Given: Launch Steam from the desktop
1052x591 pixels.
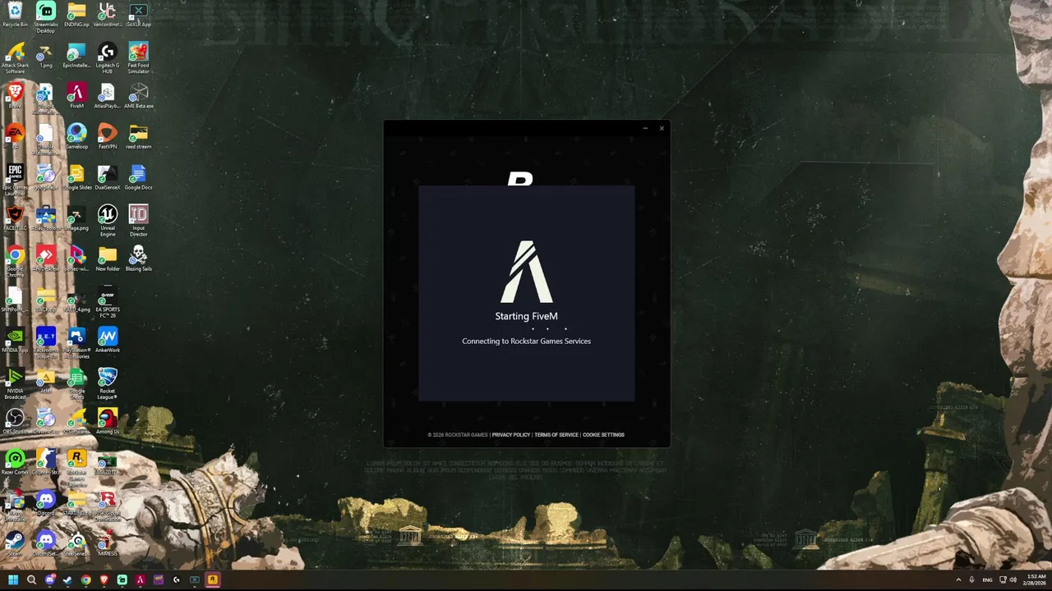Looking at the screenshot, I should [x=15, y=544].
